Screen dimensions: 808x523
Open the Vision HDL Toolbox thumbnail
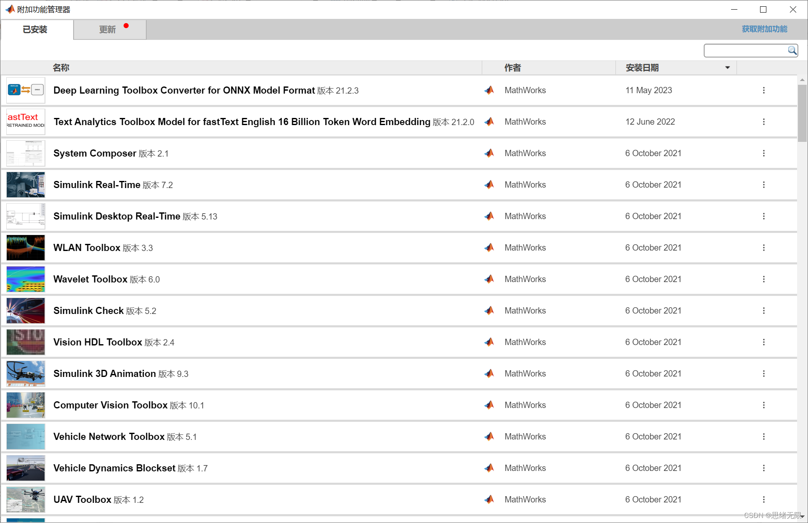26,342
